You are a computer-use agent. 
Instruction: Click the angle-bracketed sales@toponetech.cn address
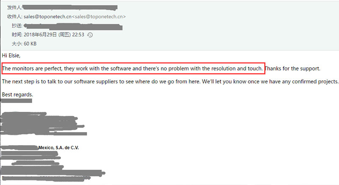point(100,17)
